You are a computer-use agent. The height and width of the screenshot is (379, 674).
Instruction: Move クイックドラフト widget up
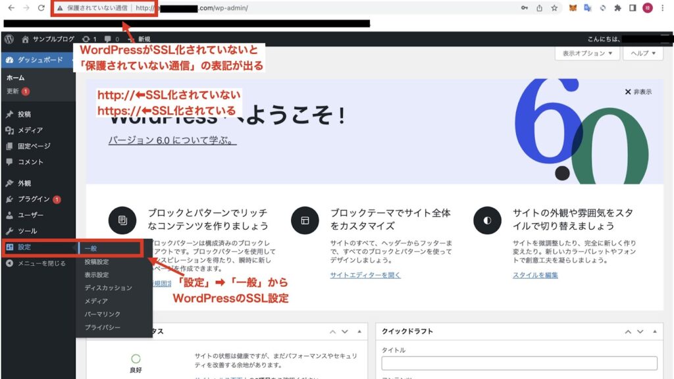[x=628, y=332]
